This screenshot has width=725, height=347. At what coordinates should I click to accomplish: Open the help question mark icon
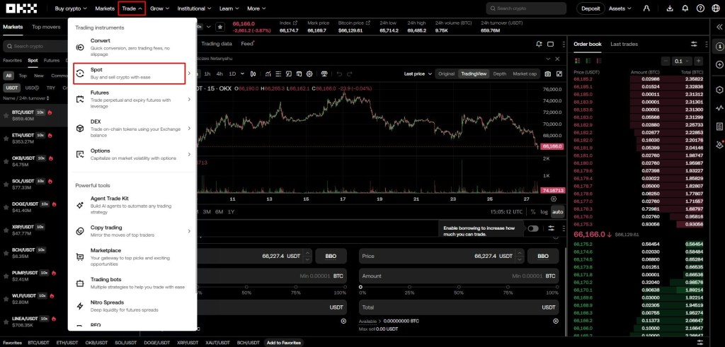click(700, 8)
